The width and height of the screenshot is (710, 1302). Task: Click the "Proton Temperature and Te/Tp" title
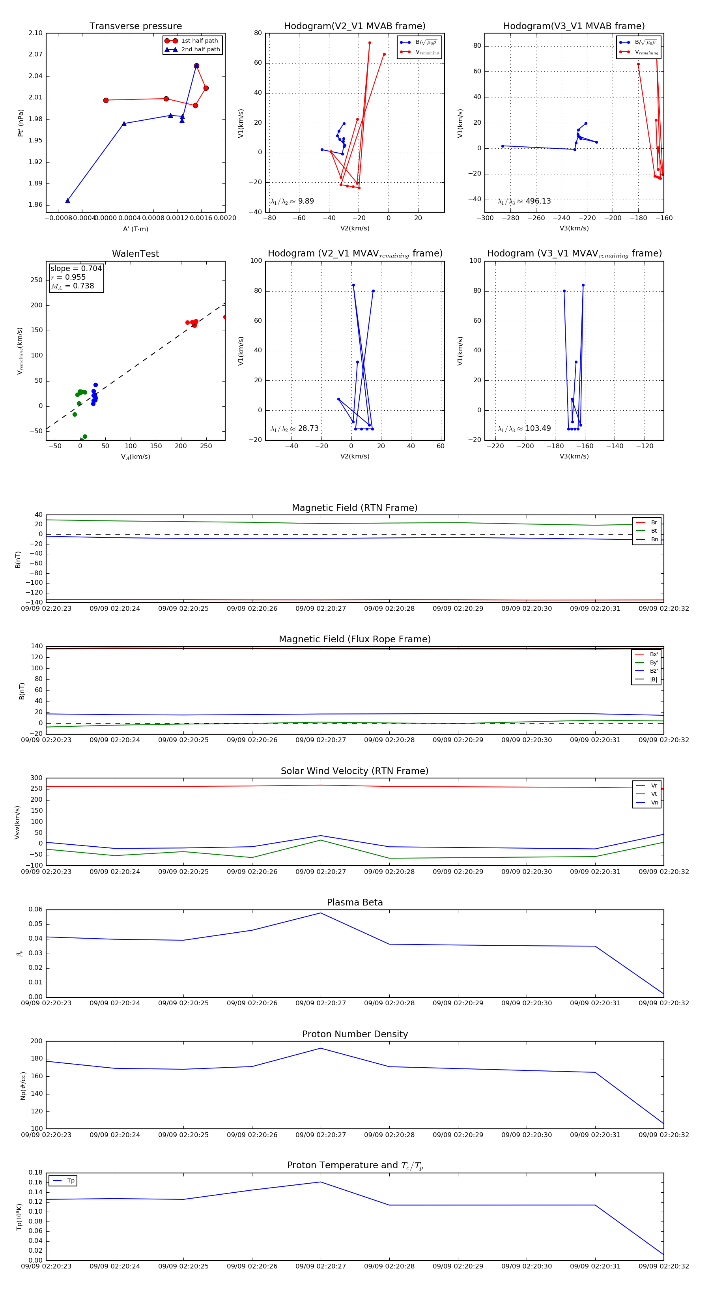pyautogui.click(x=355, y=1165)
